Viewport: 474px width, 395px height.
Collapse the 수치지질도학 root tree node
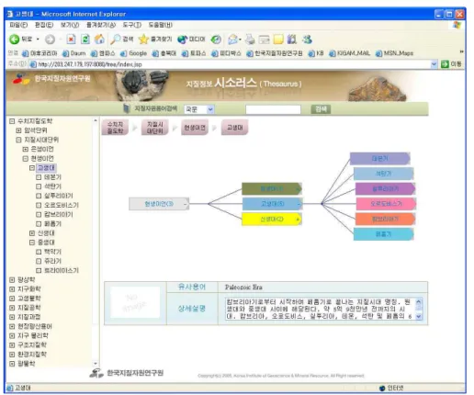click(12, 121)
